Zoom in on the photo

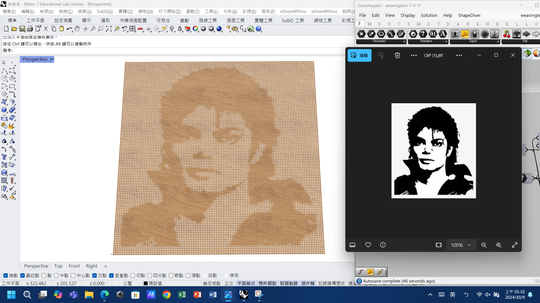[x=499, y=245]
